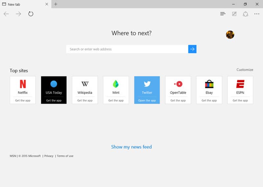The height and width of the screenshot is (187, 263).
Task: Click Open the app under Twitter
Action: [x=147, y=101]
